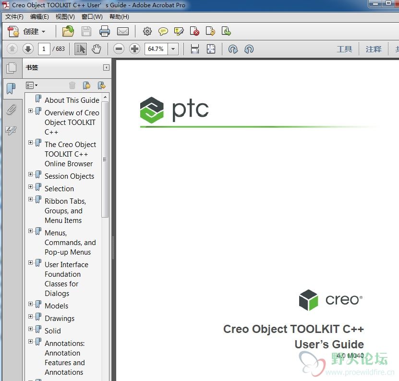
Task: Show the page thumbnails panel
Action: pyautogui.click(x=11, y=68)
